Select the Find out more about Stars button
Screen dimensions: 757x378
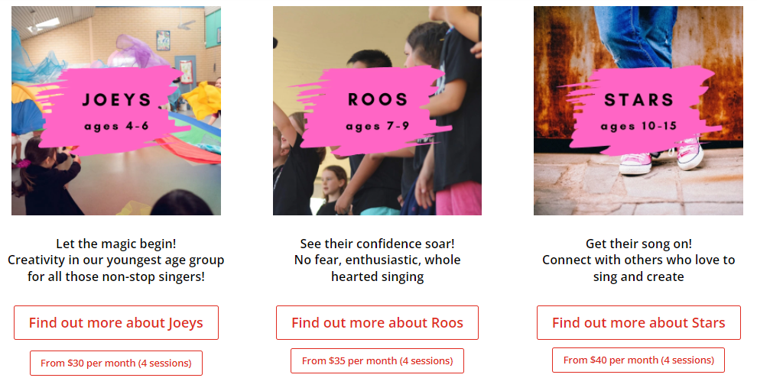click(638, 322)
